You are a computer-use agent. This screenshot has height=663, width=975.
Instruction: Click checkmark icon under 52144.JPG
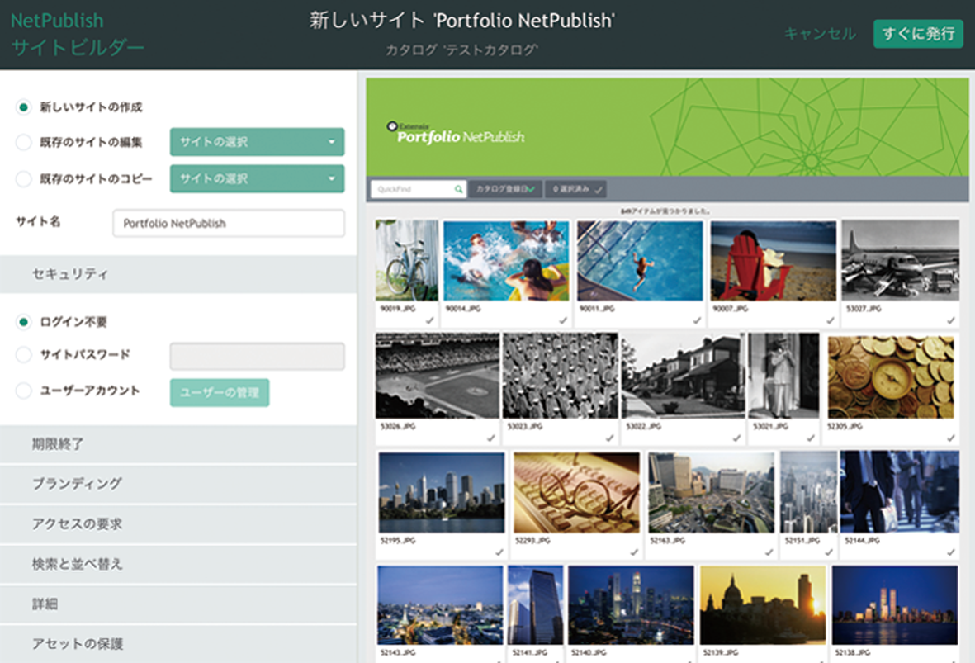[951, 552]
